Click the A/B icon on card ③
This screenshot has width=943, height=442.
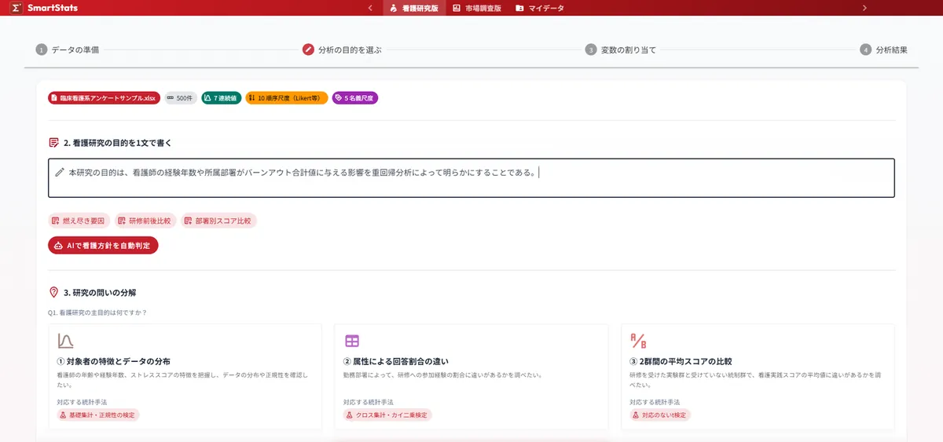(638, 341)
